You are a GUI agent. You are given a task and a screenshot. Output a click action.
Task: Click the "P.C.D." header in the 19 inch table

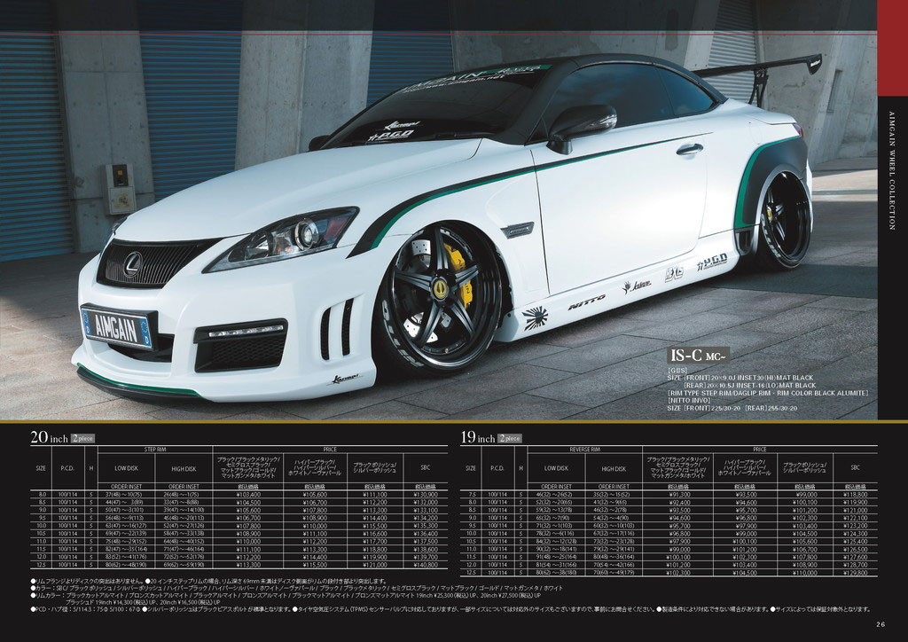497,468
